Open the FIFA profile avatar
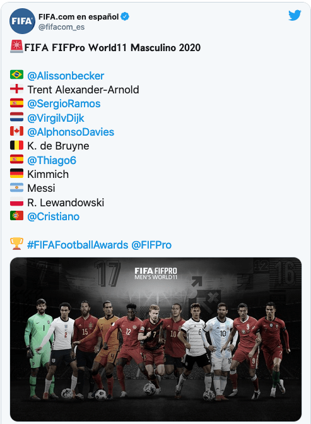This screenshot has height=424, width=311. pyautogui.click(x=23, y=21)
